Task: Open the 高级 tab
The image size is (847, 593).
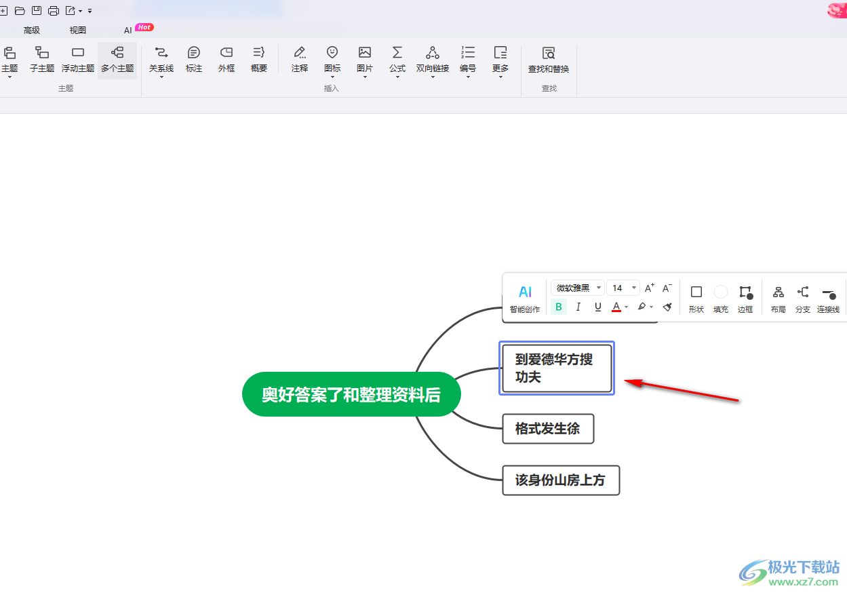Action: [x=32, y=31]
